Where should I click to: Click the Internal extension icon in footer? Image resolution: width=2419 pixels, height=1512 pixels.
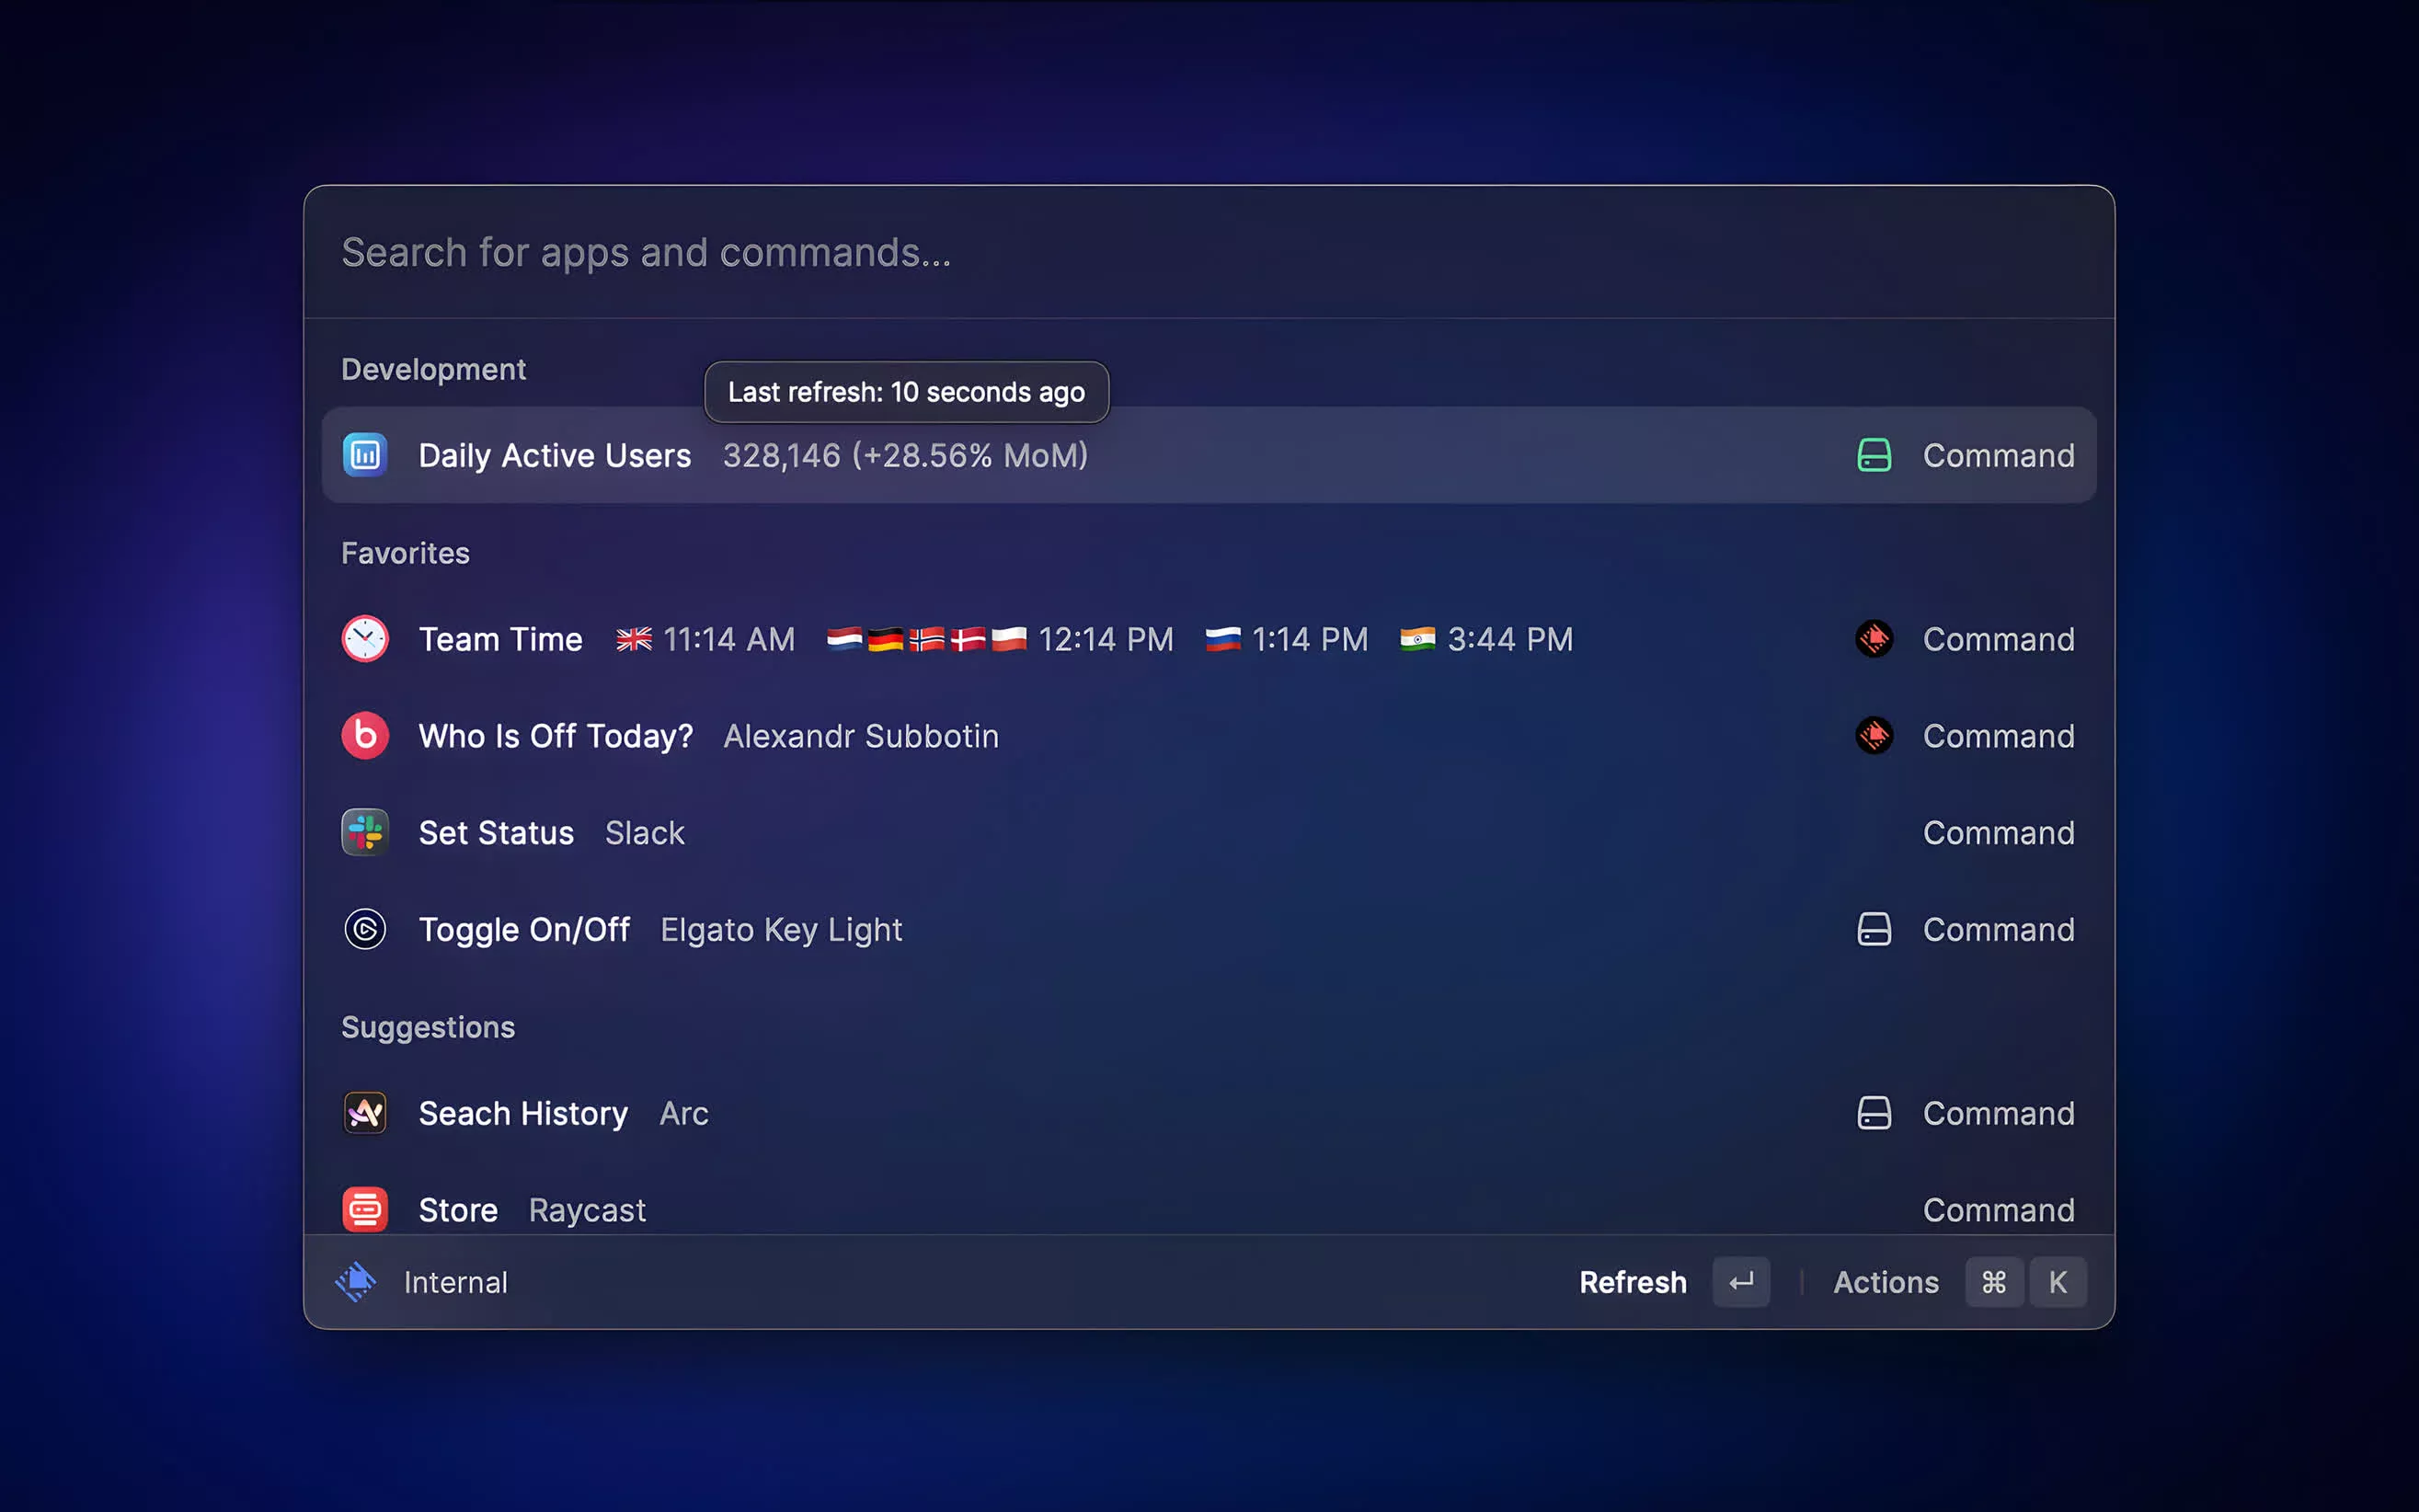[x=356, y=1282]
